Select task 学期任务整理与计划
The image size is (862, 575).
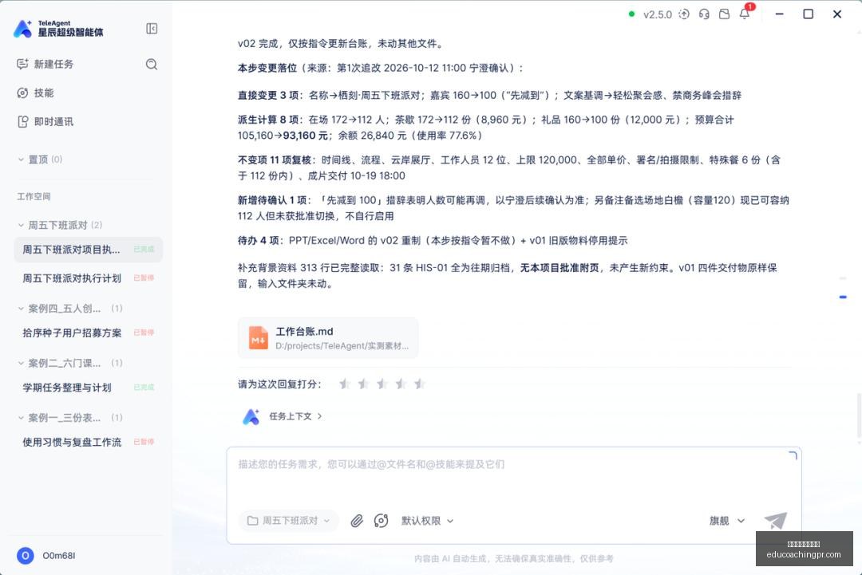[x=89, y=387]
